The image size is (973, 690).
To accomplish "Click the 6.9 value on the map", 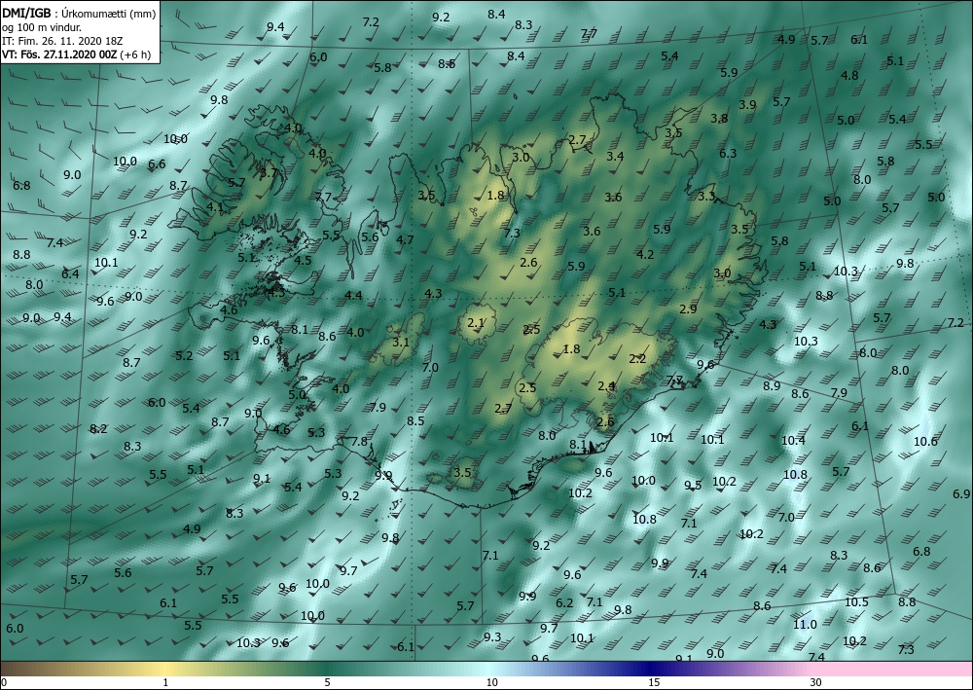I will [960, 494].
